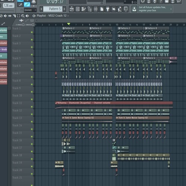
Task: Click the connector icon above the left clip list
Action: pyautogui.click(x=3, y=24)
